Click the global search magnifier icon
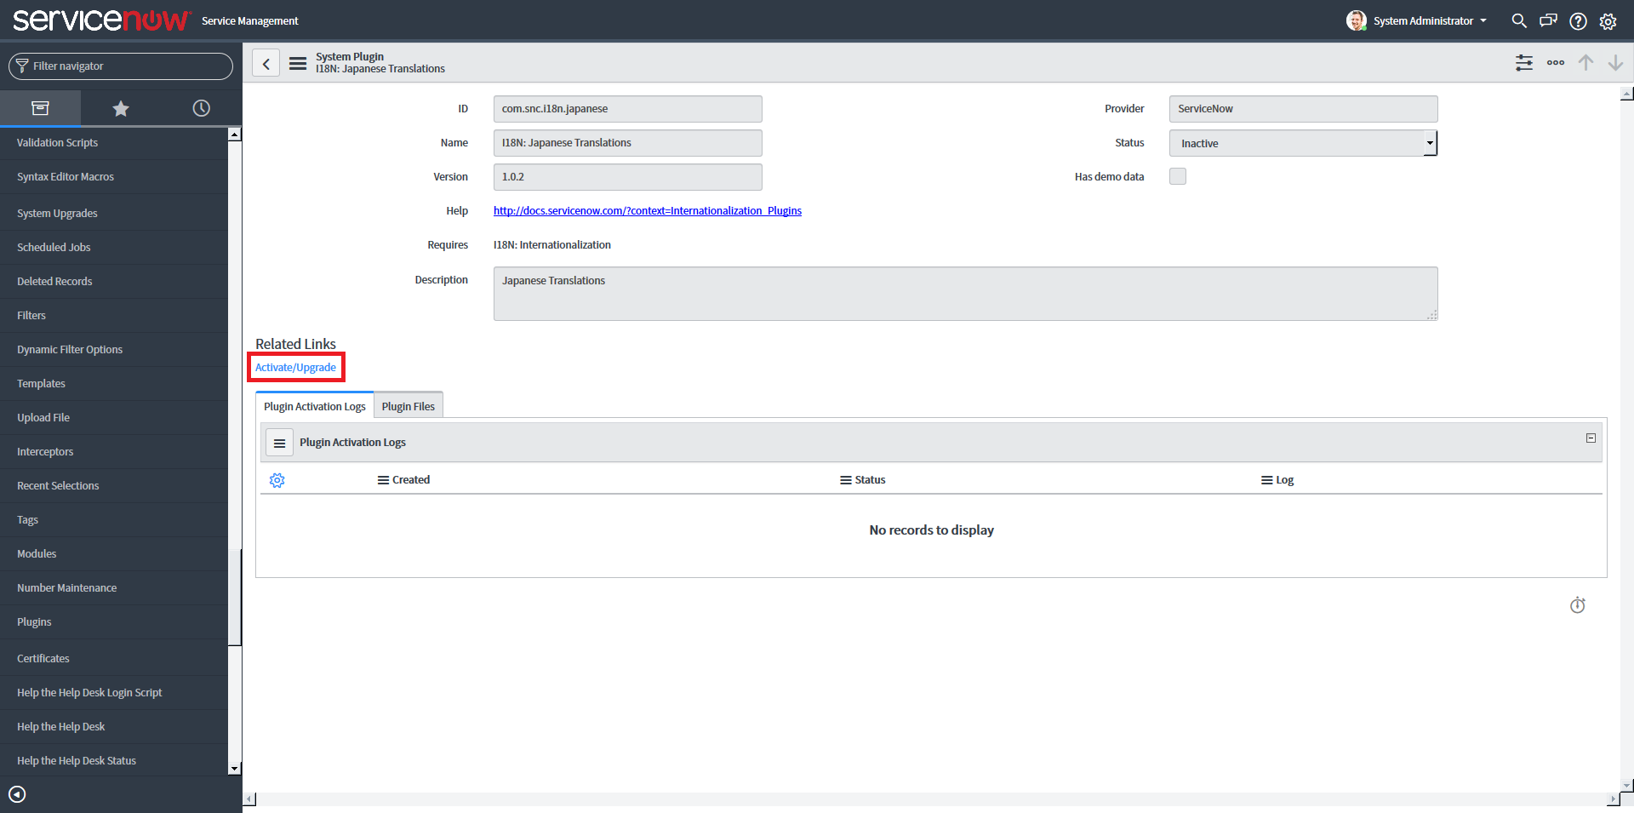 click(1518, 20)
